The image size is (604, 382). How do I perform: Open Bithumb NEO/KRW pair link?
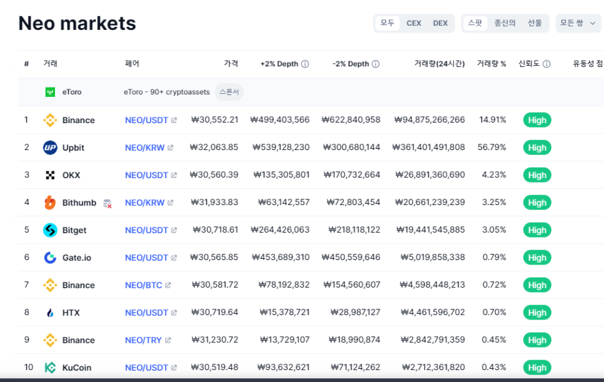pos(145,203)
